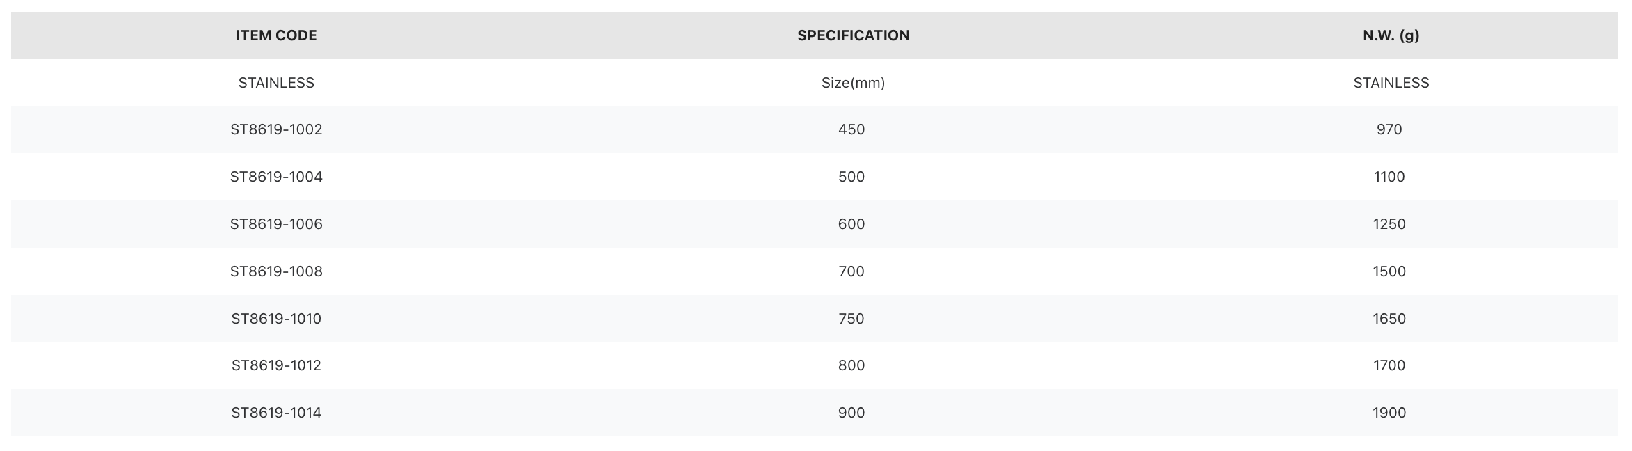Click the 600 size cell
The width and height of the screenshot is (1632, 451).
[x=851, y=224]
